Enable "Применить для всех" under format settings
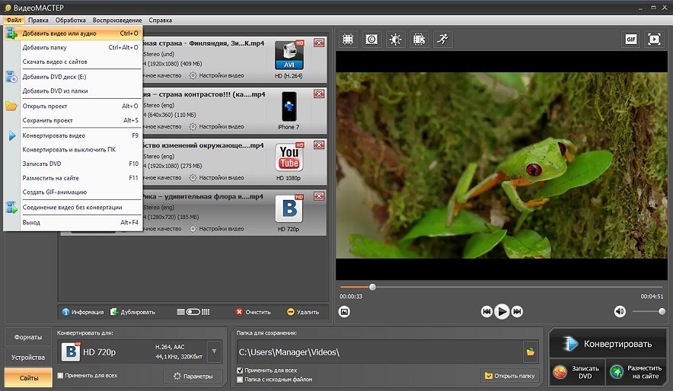The width and height of the screenshot is (673, 391). (x=61, y=375)
